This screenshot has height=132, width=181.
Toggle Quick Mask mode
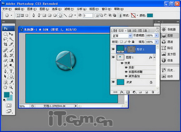(x=9, y=105)
